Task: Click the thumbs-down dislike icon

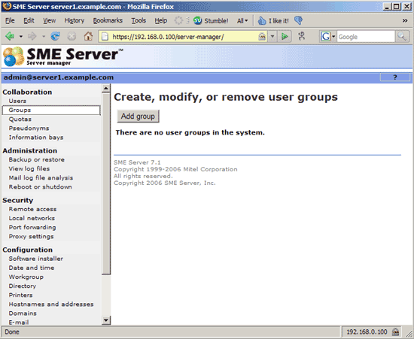Action: tap(298, 20)
